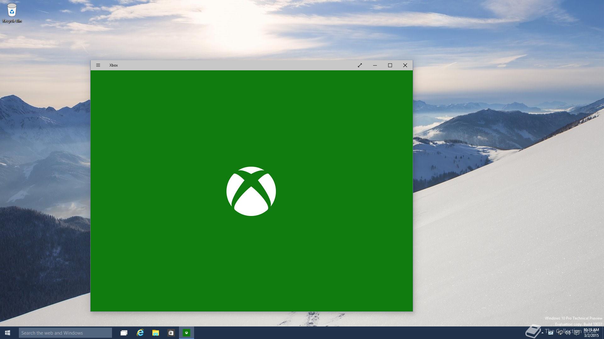Toggle full screen mode in Xbox window
The width and height of the screenshot is (604, 339).
360,65
